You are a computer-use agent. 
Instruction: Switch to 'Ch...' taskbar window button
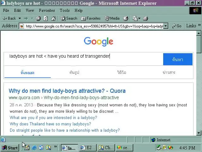[x=106, y=148]
